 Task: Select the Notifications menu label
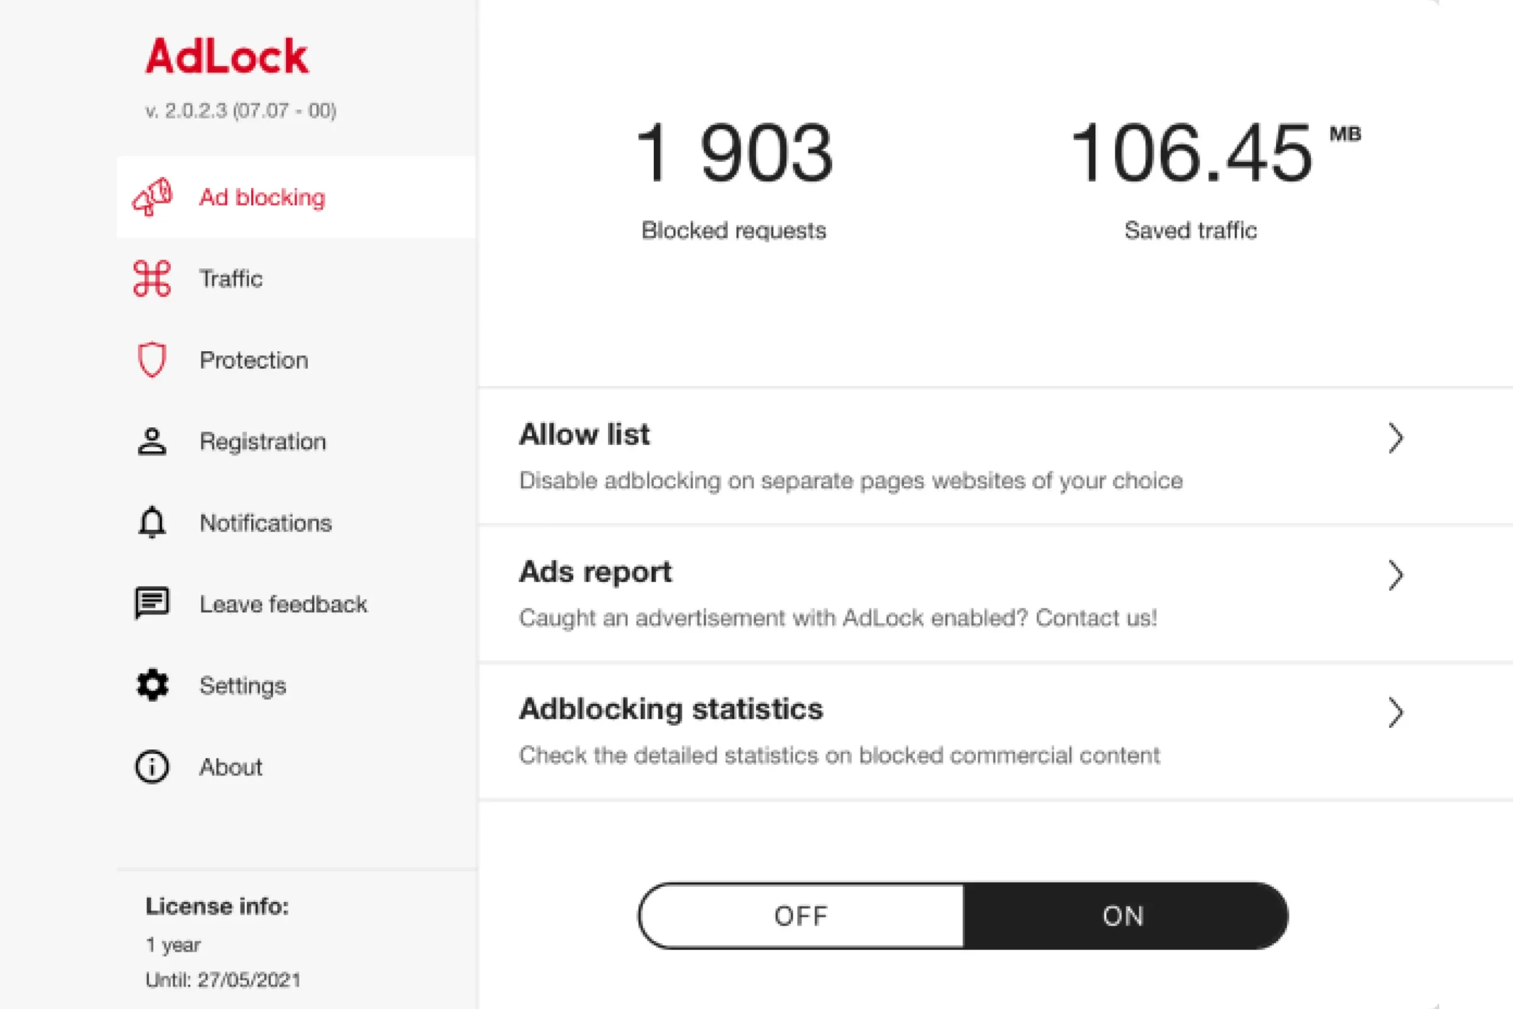266,523
